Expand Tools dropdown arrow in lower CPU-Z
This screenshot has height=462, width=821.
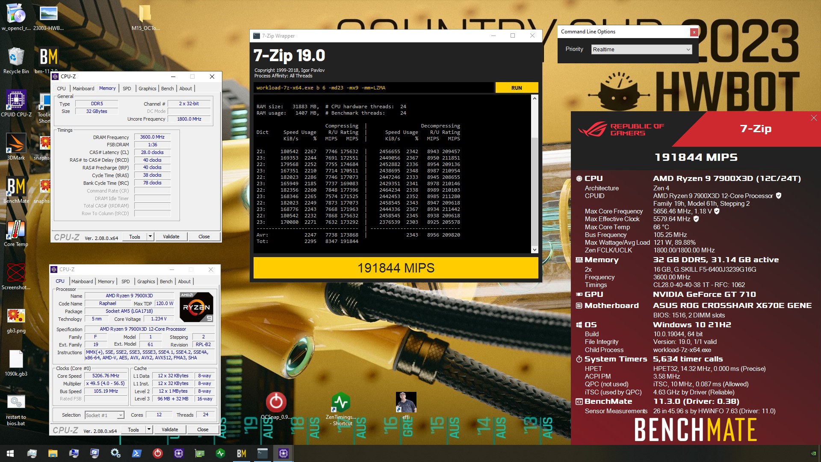(x=149, y=429)
